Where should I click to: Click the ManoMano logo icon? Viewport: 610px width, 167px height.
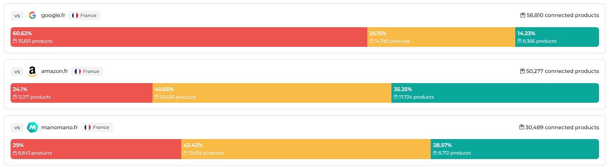(x=32, y=127)
